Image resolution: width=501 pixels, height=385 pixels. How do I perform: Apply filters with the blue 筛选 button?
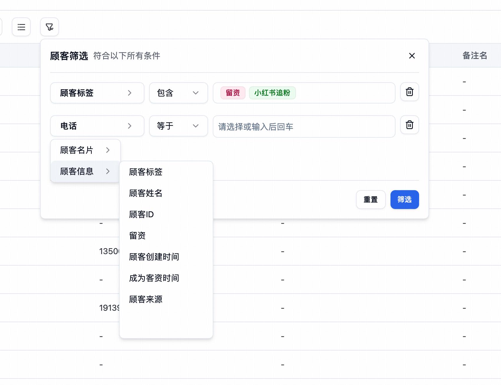(404, 200)
